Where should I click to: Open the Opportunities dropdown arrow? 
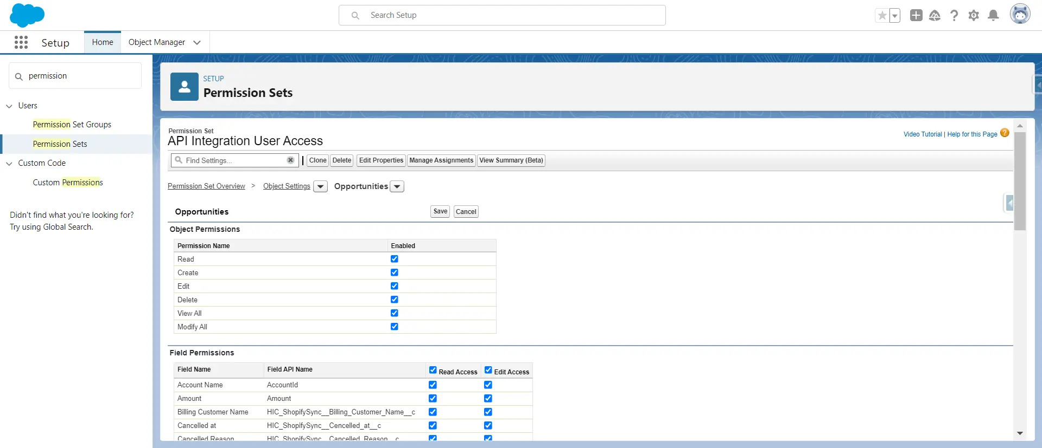click(397, 187)
